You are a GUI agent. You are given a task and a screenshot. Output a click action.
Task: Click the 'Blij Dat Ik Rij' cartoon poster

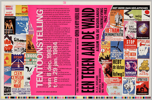[144, 68]
